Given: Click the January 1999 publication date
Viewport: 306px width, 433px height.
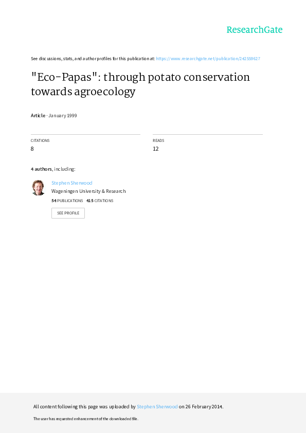Looking at the screenshot, I should [x=63, y=115].
